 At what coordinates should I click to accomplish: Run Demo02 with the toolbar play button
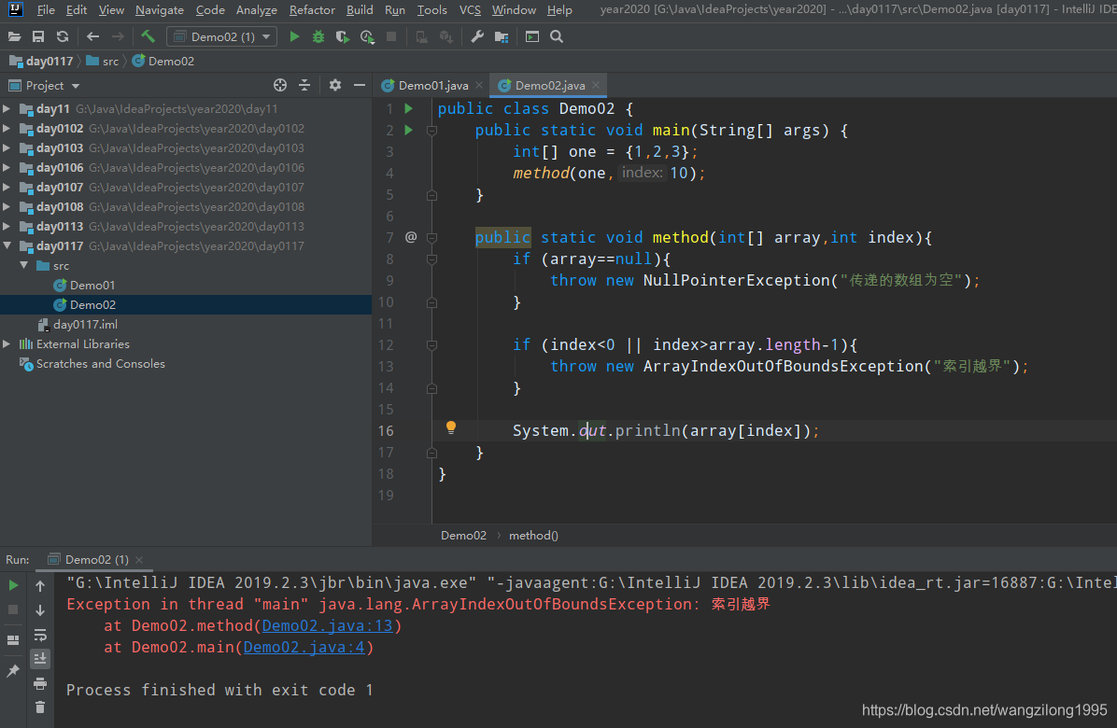pos(294,36)
